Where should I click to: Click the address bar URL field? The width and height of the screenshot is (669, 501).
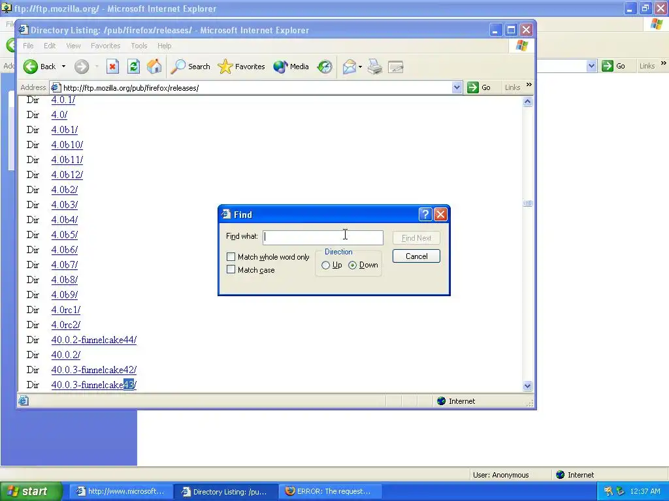(257, 88)
